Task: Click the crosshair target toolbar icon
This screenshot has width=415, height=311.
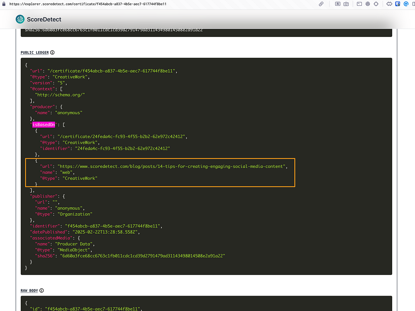Action: coord(376,4)
